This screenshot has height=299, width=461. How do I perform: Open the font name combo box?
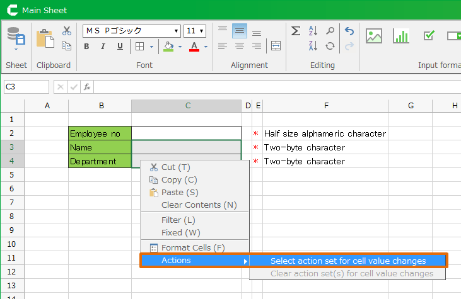pyautogui.click(x=131, y=31)
